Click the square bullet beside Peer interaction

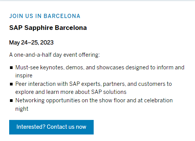(x=11, y=84)
